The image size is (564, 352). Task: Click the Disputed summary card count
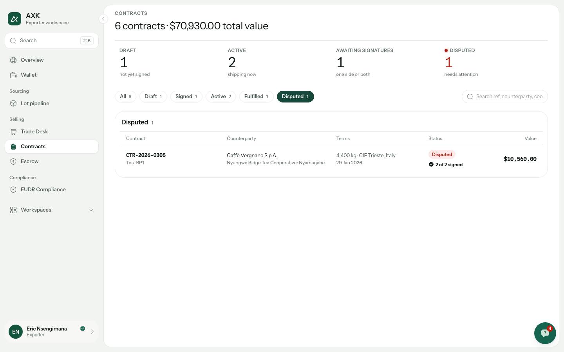449,63
